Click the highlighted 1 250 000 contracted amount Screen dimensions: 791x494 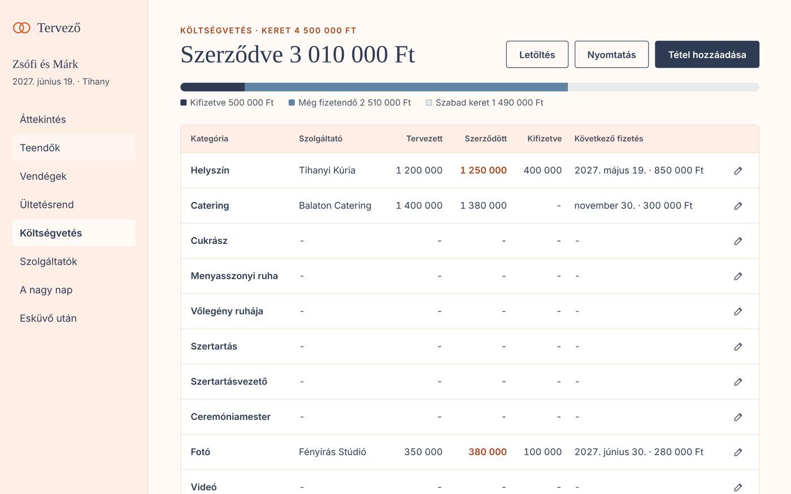[x=483, y=171]
